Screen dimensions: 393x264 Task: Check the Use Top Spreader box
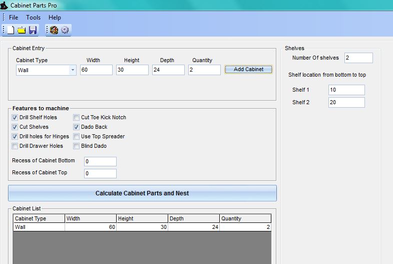point(77,137)
